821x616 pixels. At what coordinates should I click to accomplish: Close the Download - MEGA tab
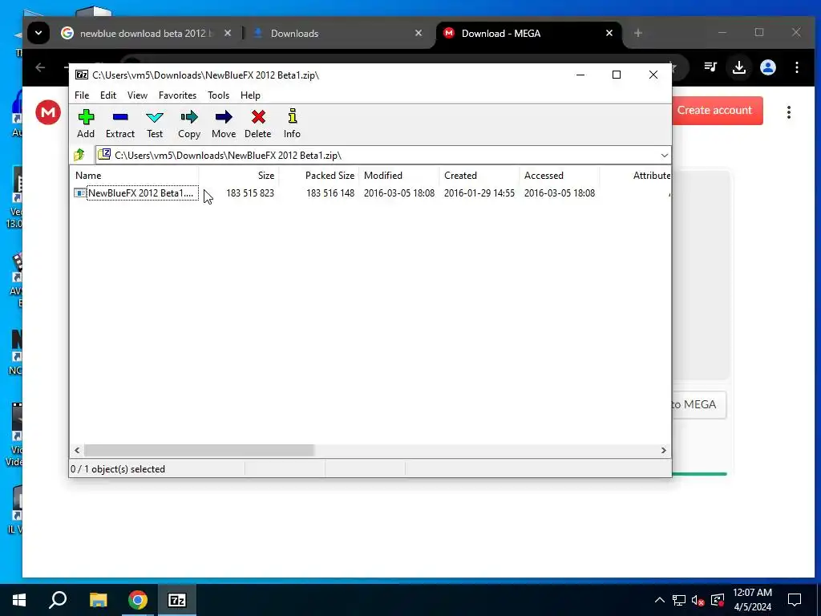pos(609,33)
